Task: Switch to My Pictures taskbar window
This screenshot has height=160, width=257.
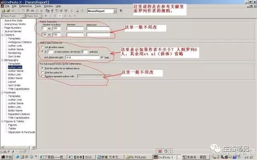Action: (x=138, y=157)
